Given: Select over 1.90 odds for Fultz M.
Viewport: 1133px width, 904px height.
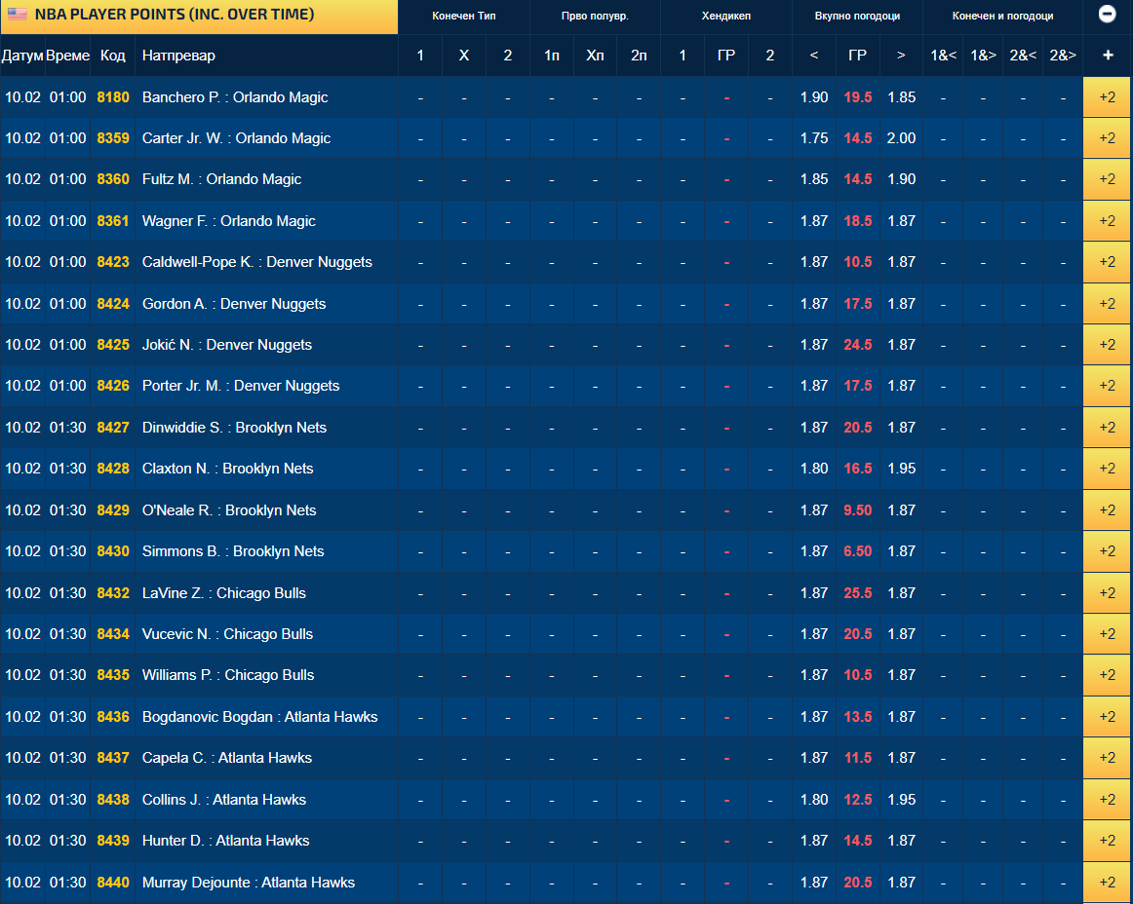Looking at the screenshot, I should 901,179.
